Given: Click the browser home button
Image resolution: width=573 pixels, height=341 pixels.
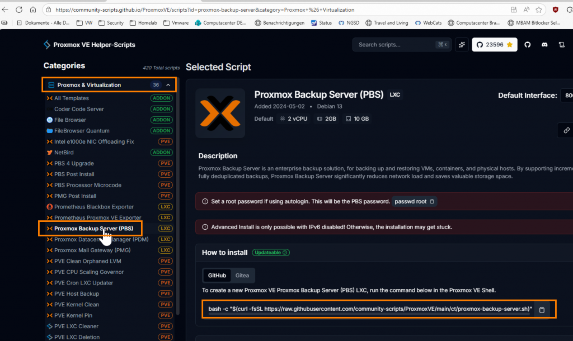Looking at the screenshot, I should (x=33, y=10).
